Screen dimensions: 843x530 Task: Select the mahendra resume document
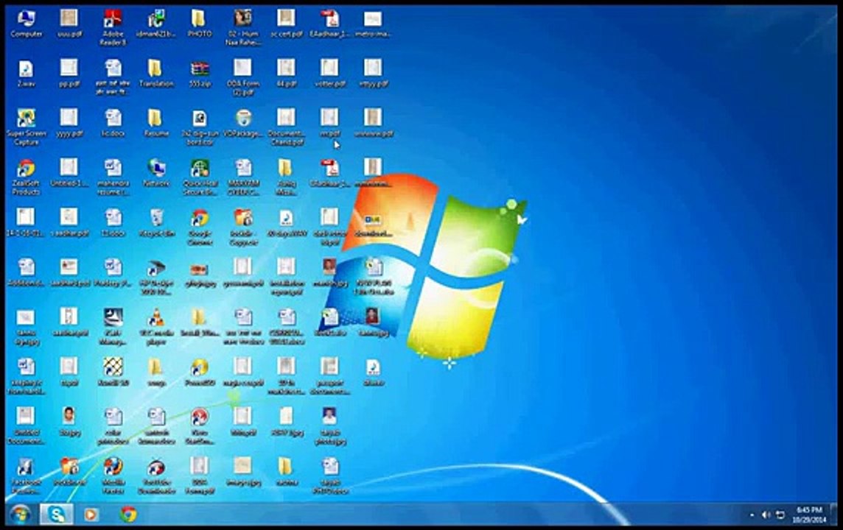click(113, 177)
